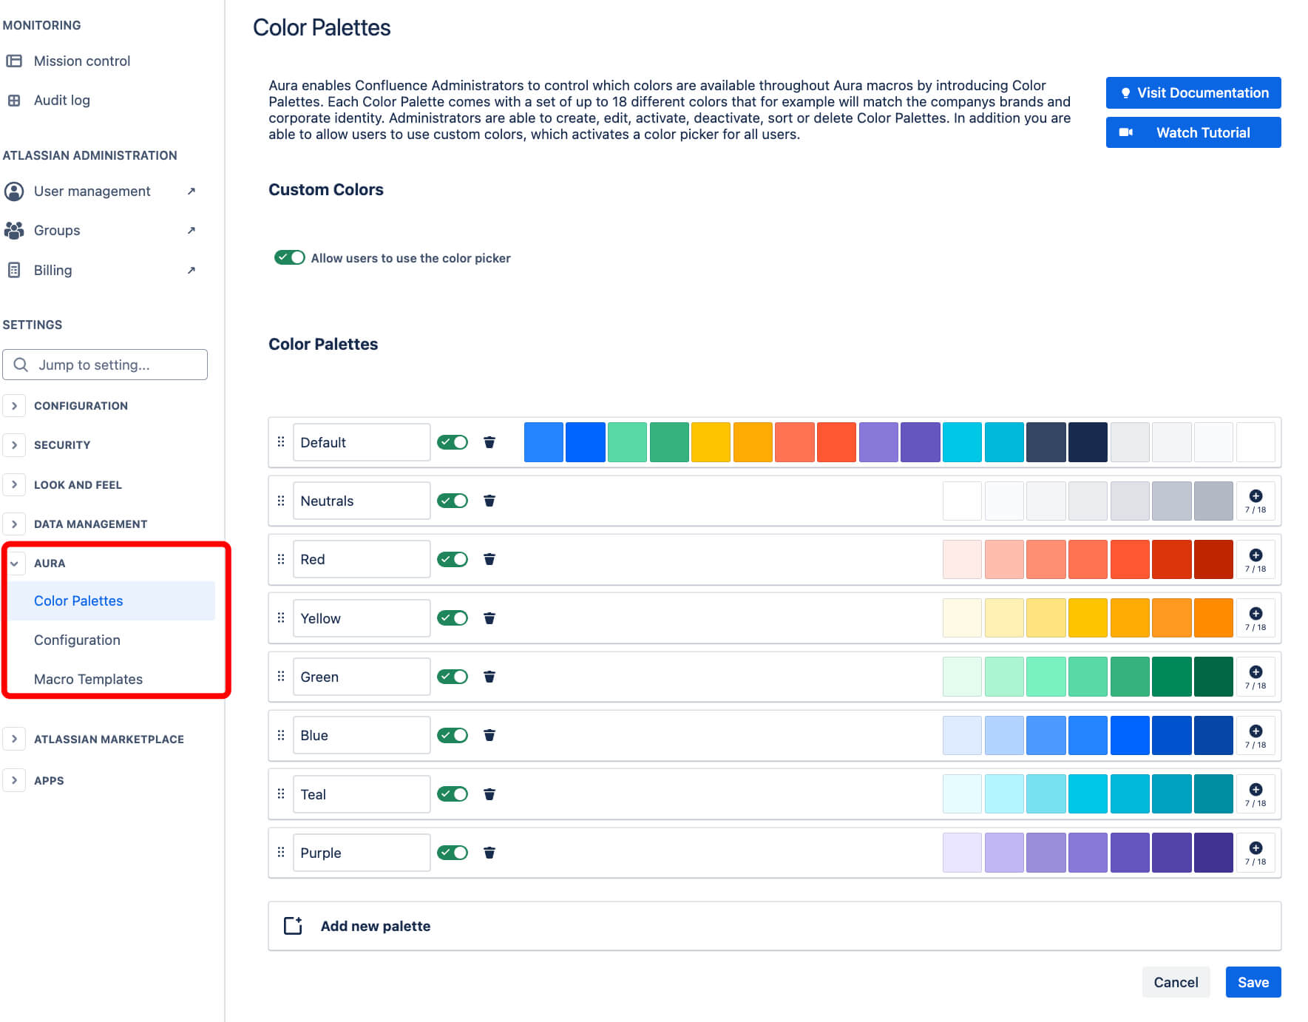This screenshot has height=1022, width=1308.
Task: Expand the SECURITY settings section
Action: coord(15,444)
